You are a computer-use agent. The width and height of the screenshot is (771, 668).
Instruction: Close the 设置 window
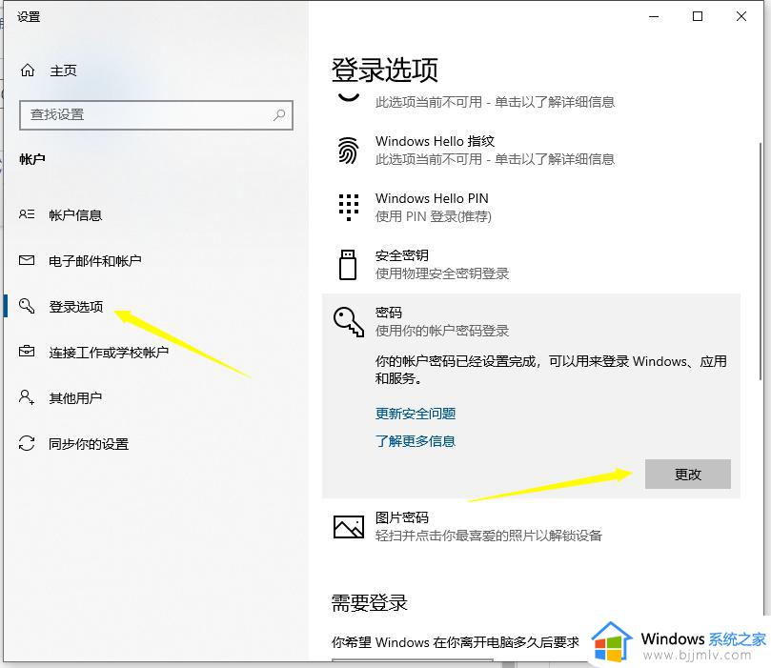coord(741,17)
